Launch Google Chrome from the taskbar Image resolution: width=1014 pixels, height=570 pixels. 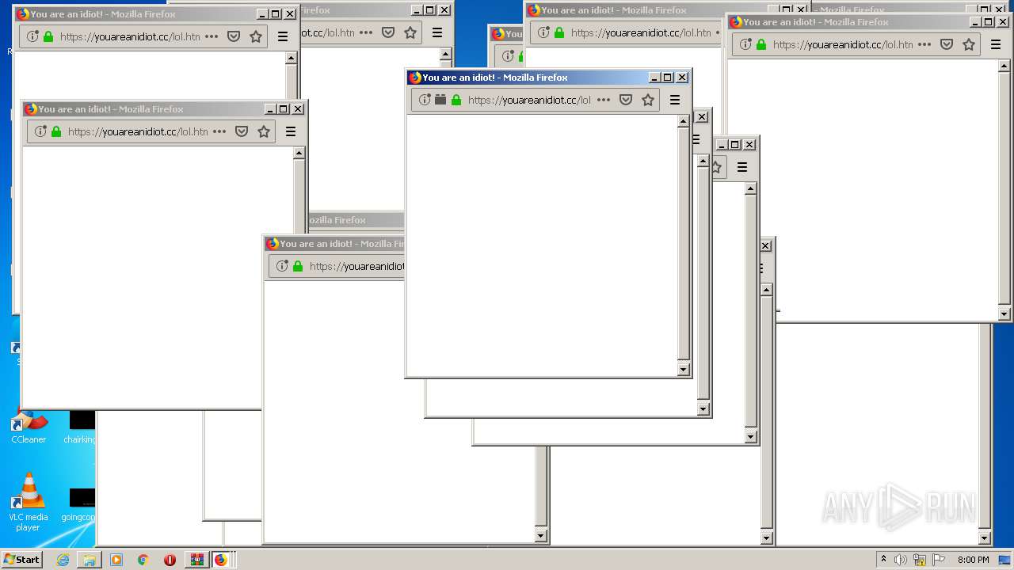[x=143, y=560]
